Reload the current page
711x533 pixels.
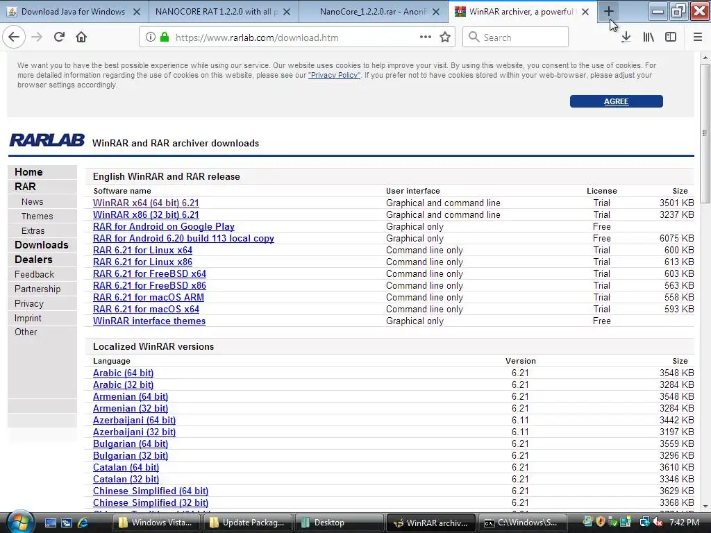click(59, 37)
